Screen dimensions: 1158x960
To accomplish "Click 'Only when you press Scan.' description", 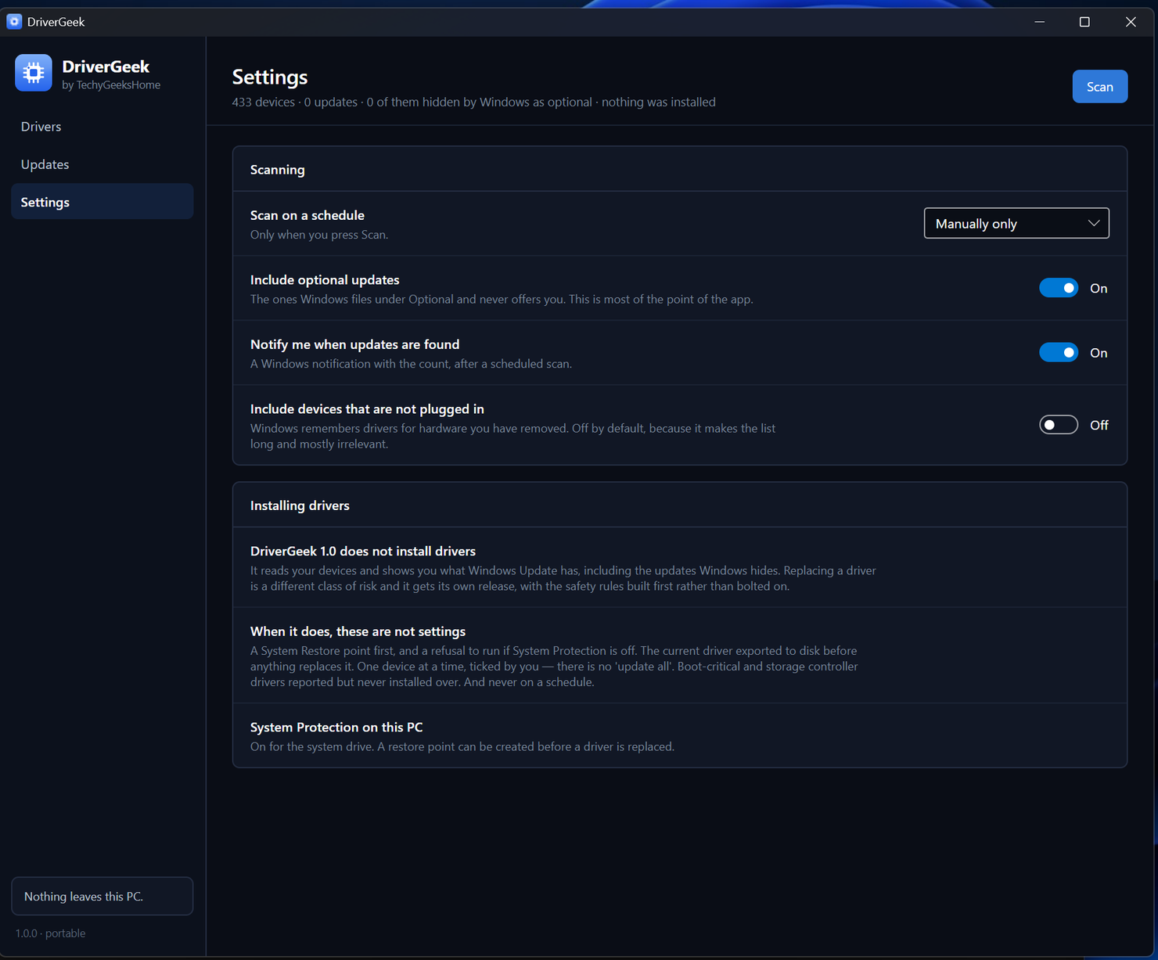I will pyautogui.click(x=319, y=235).
